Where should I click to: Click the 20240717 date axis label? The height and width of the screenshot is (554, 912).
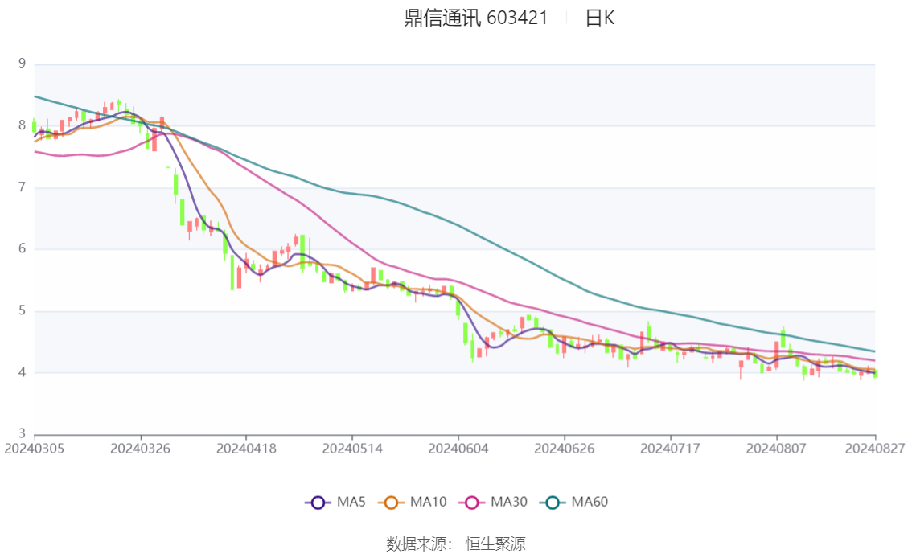pos(670,449)
